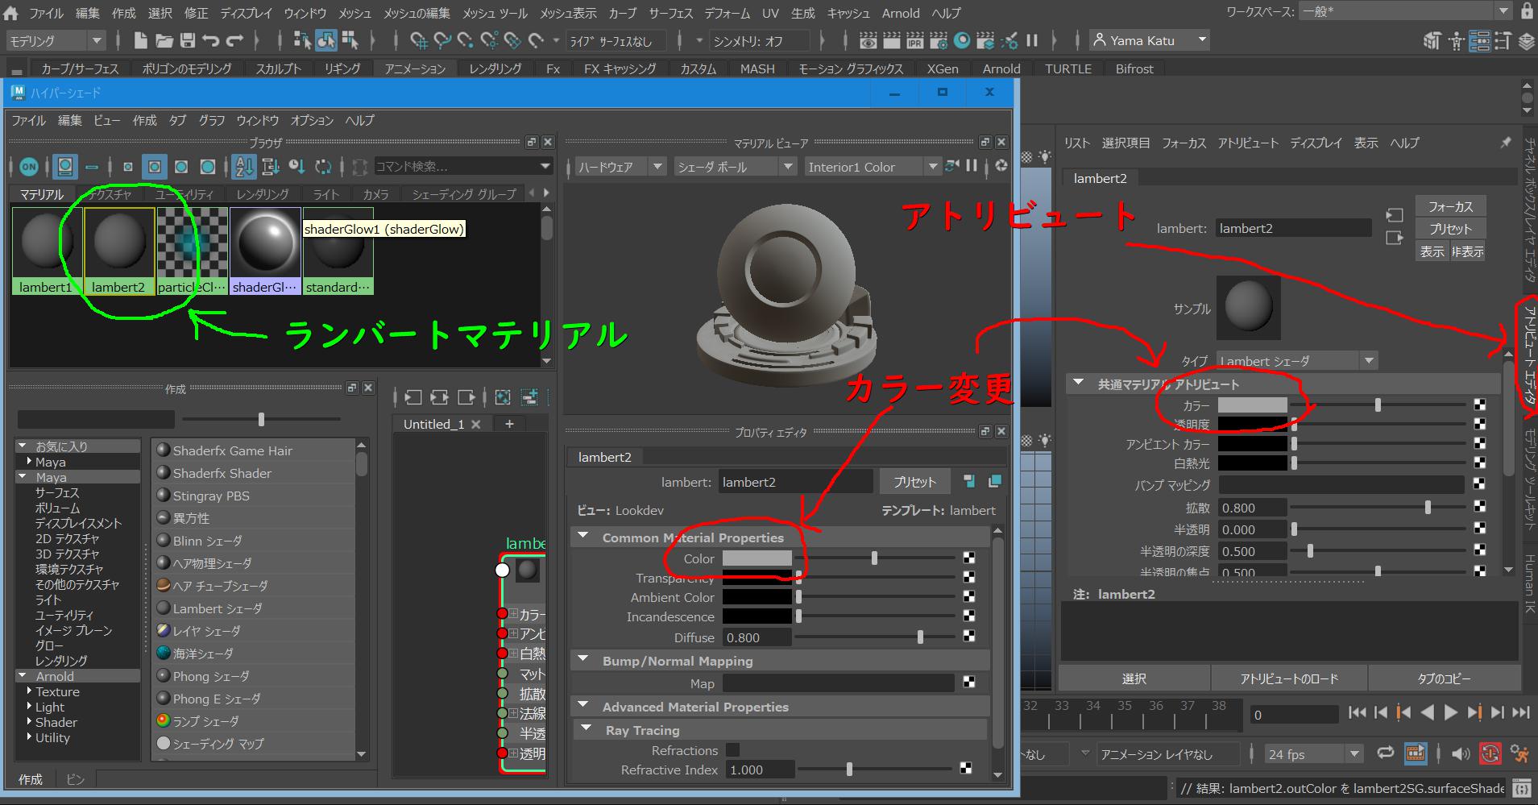Activate the select by object type icon
Image resolution: width=1538 pixels, height=805 pixels.
coord(326,40)
